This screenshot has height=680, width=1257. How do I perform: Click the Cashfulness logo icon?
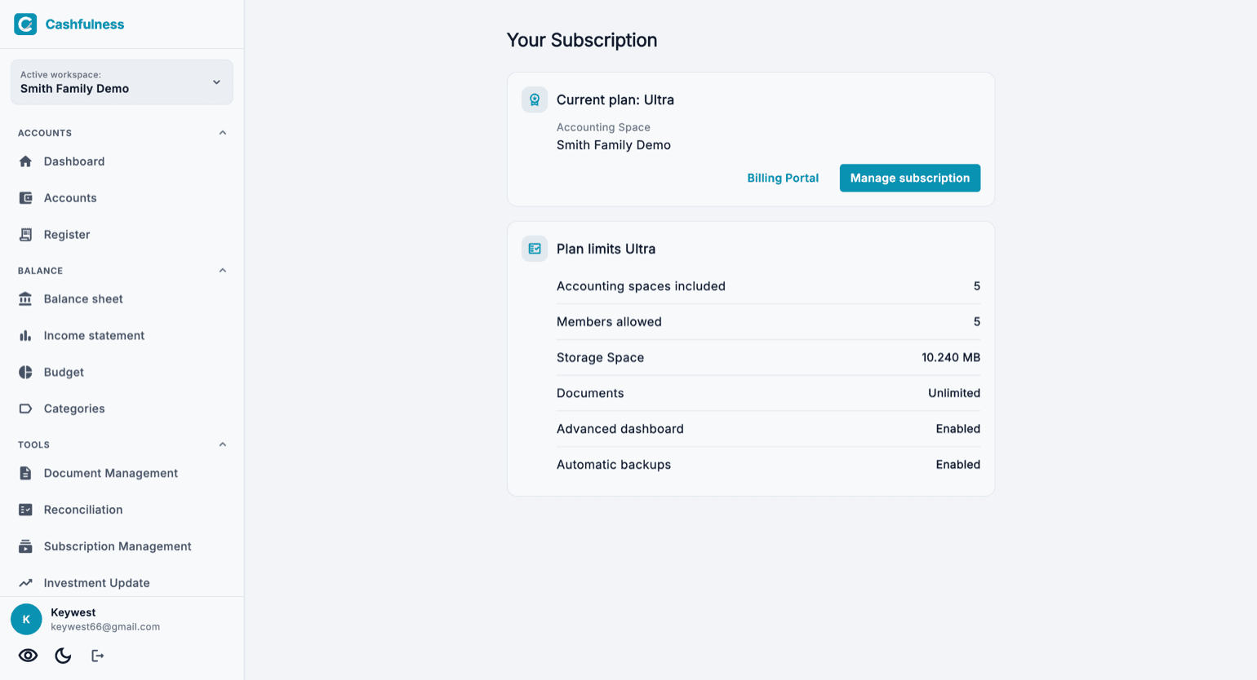pyautogui.click(x=25, y=24)
